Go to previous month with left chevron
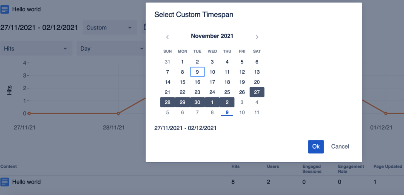The height and width of the screenshot is (195, 404). point(168,37)
